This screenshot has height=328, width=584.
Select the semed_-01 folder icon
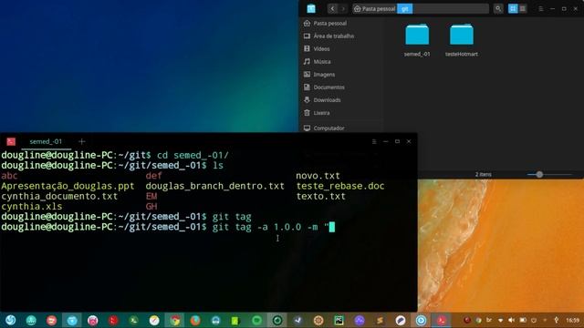click(x=417, y=35)
